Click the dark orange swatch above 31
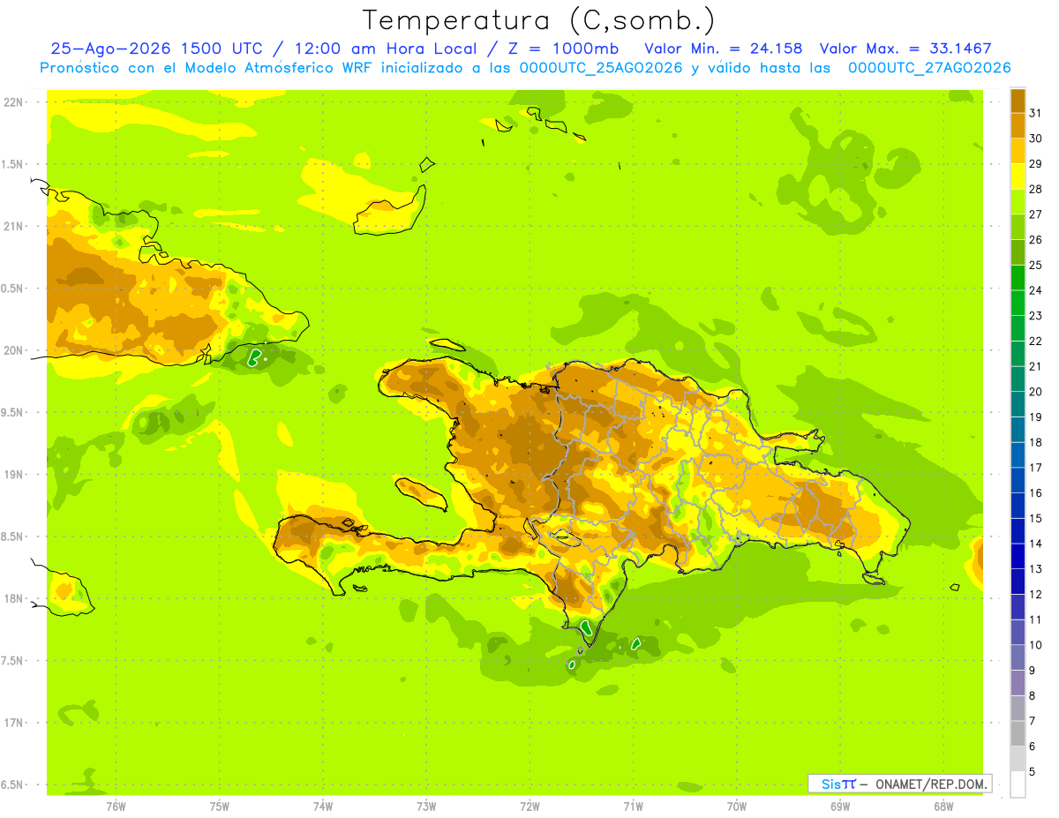The width and height of the screenshot is (1059, 818). click(1018, 101)
